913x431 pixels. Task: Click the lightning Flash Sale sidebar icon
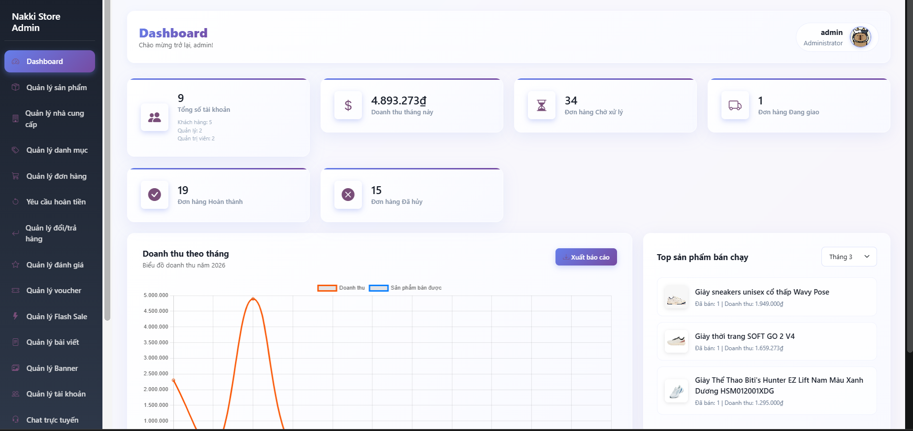(15, 316)
